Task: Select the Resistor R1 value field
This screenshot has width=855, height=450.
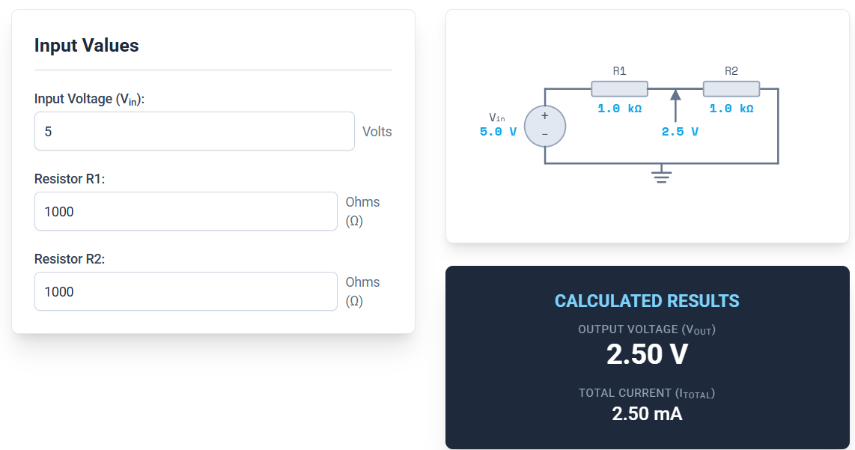Action: click(186, 211)
